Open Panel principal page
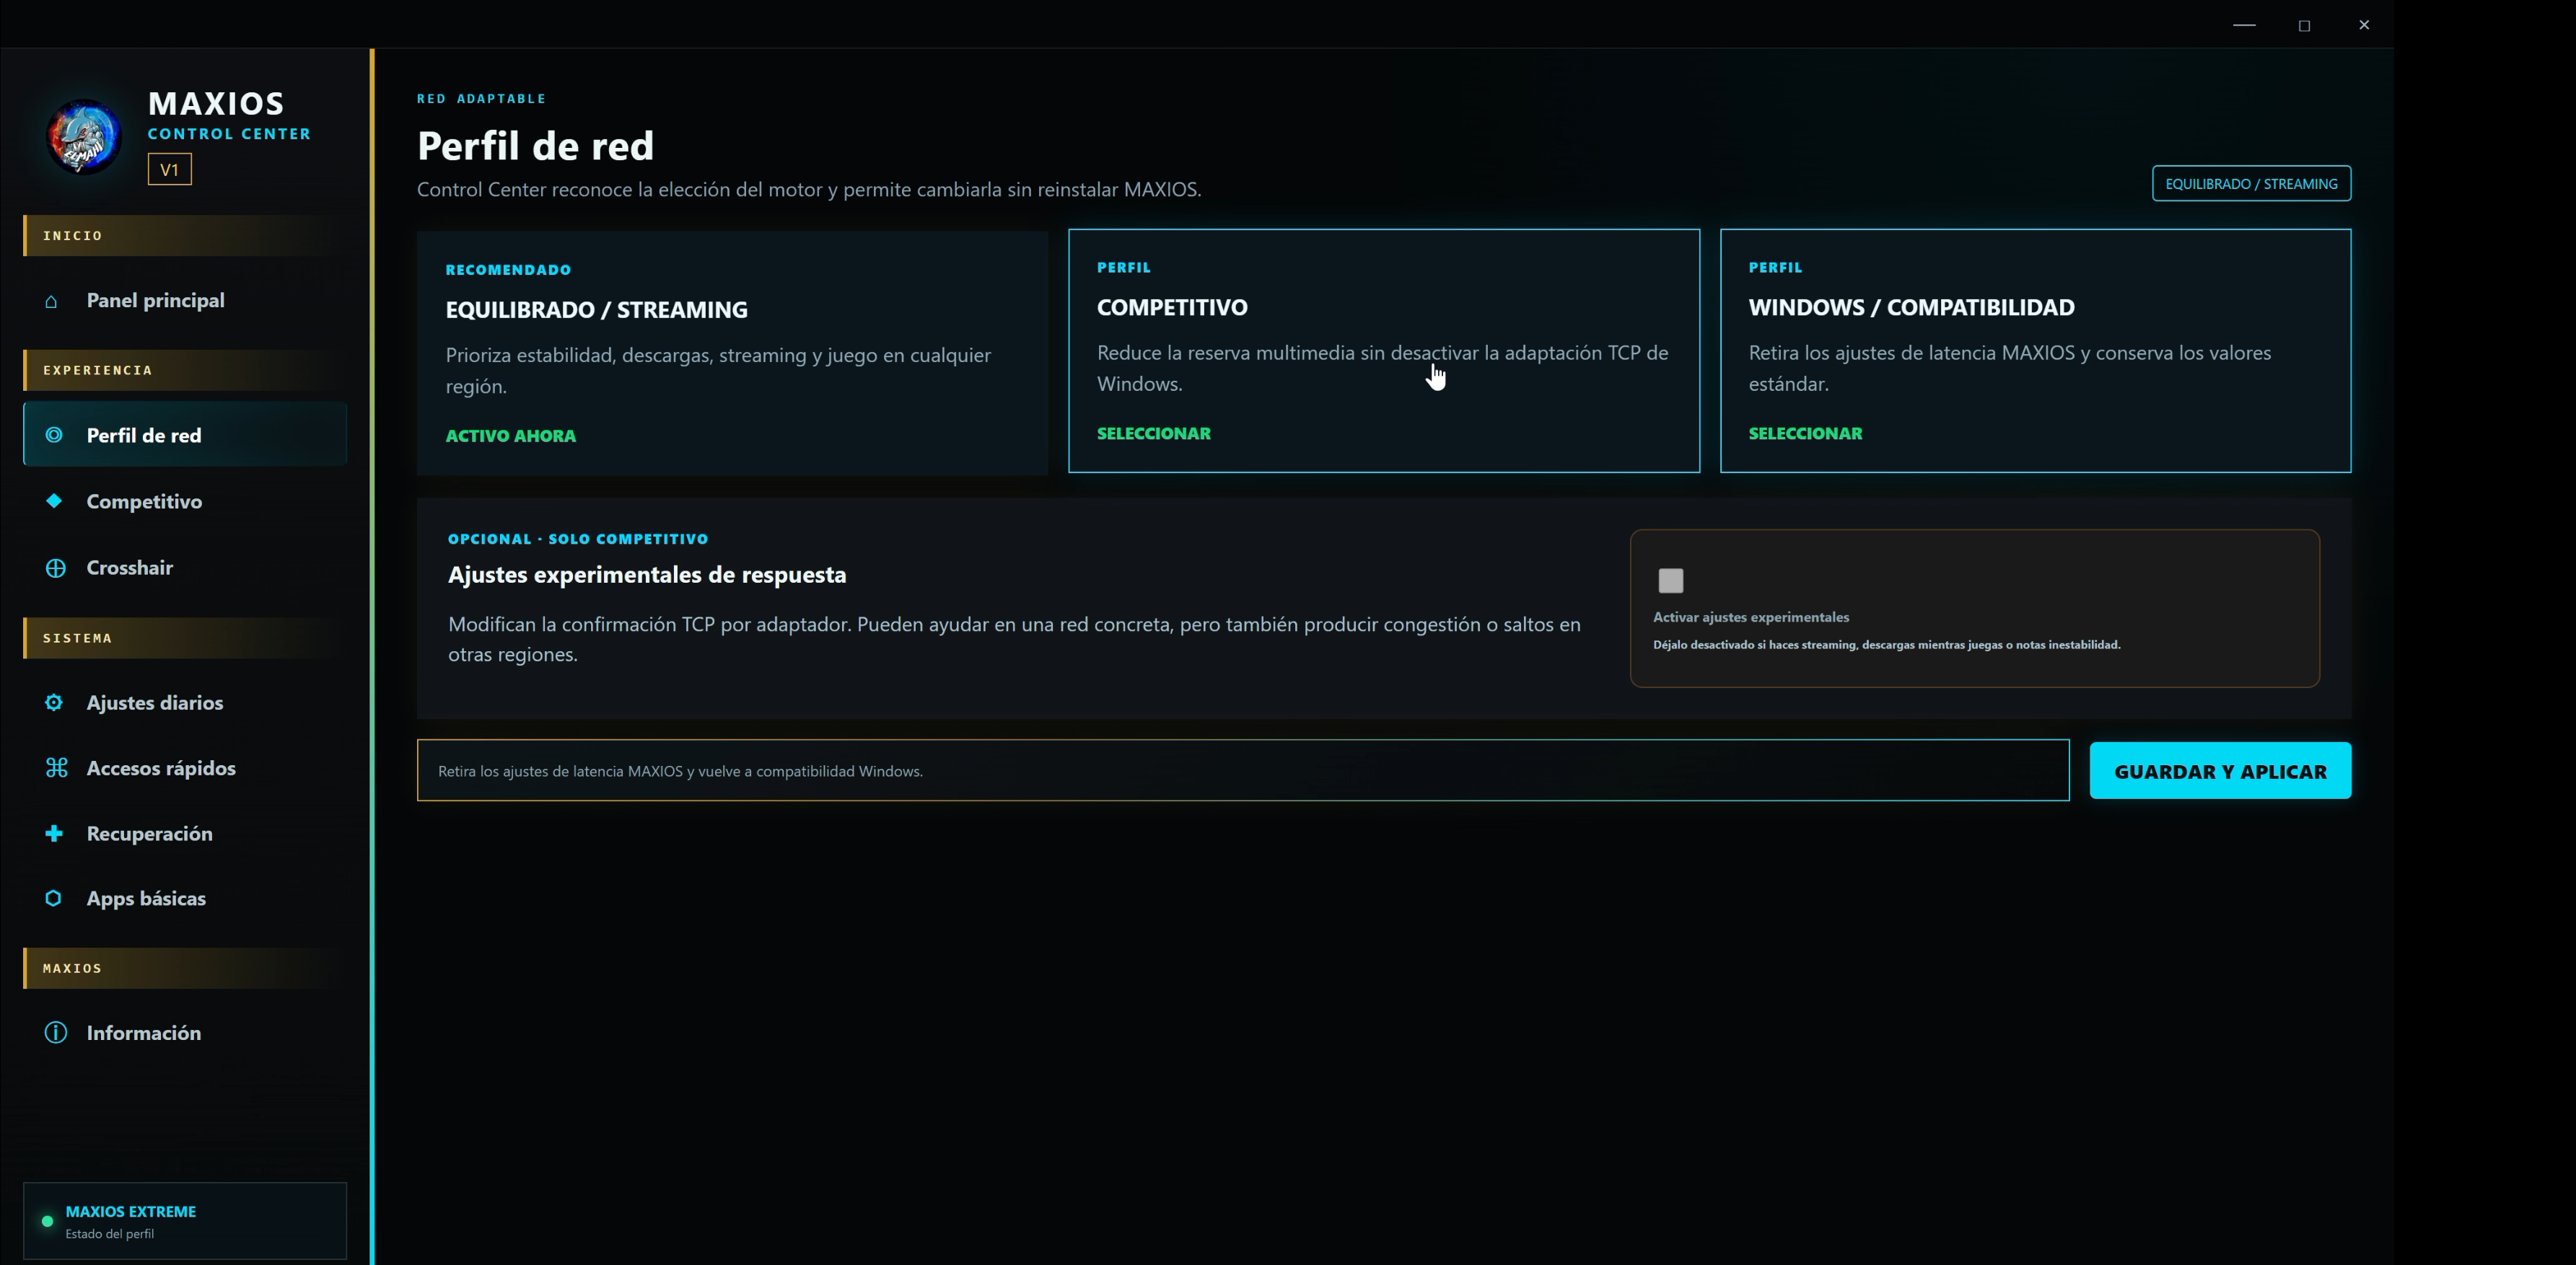2576x1265 pixels. click(x=185, y=301)
